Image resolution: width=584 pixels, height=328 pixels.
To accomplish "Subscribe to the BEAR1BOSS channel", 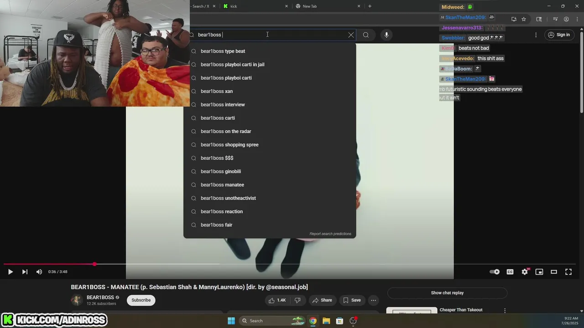I will [141, 300].
